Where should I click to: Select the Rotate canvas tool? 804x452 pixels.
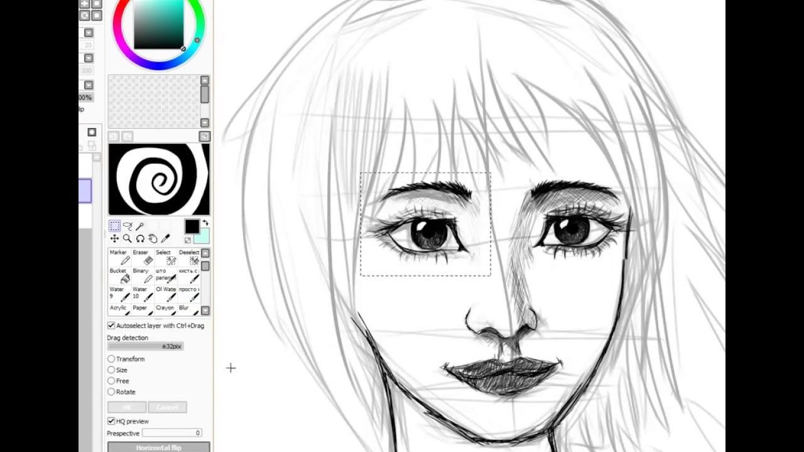click(x=140, y=239)
